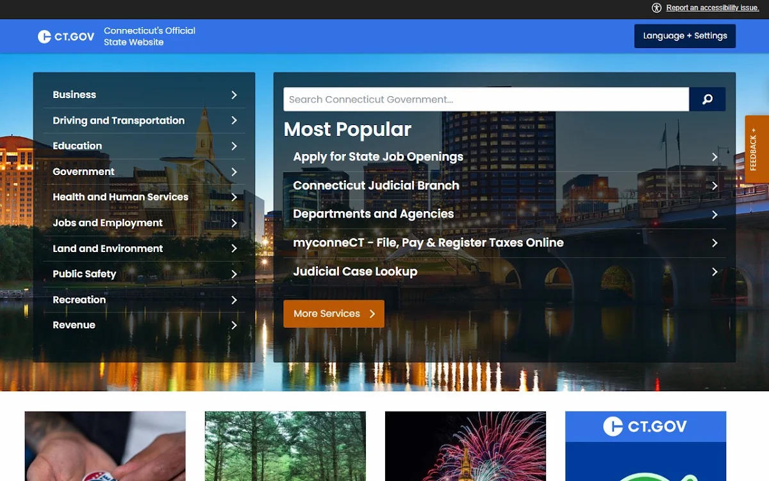Click the accessibility person icon
The image size is (769, 481).
tap(657, 8)
